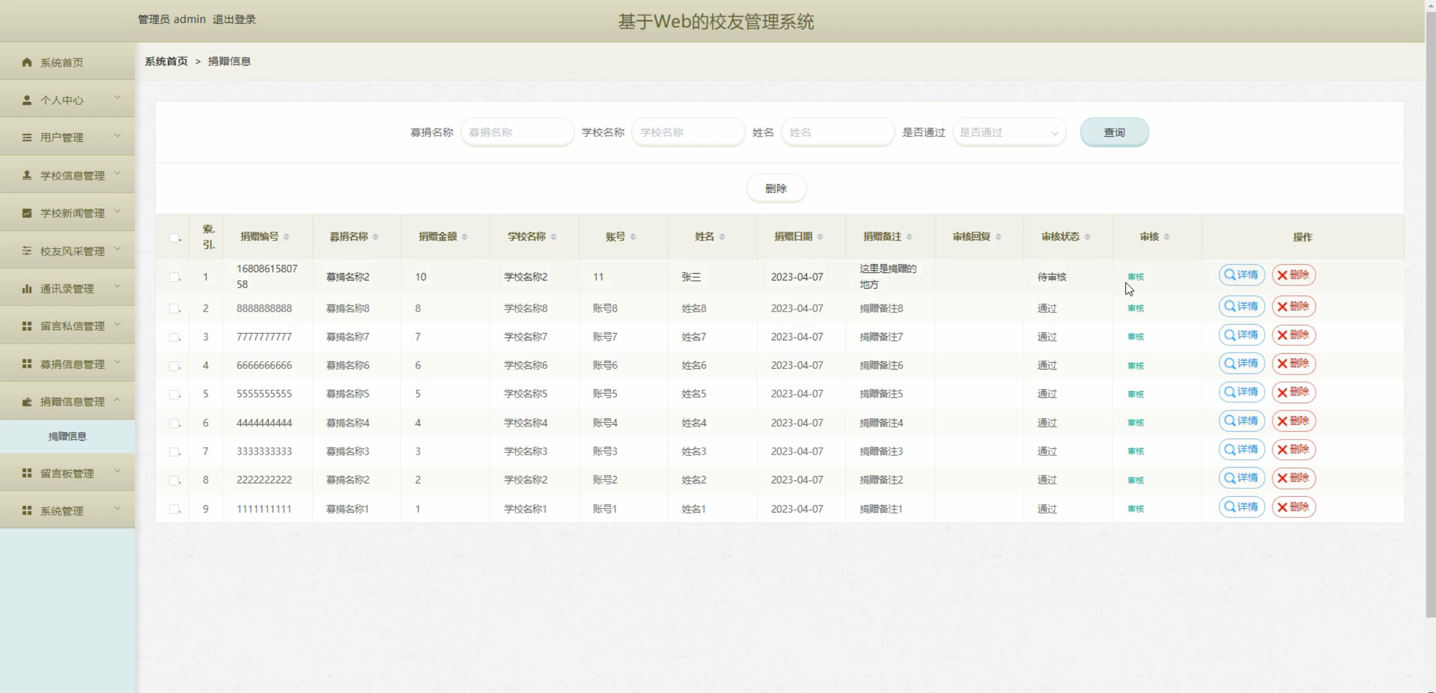1436x693 pixels.
Task: Click the grid icon beside 留言板管理
Action: click(26, 473)
